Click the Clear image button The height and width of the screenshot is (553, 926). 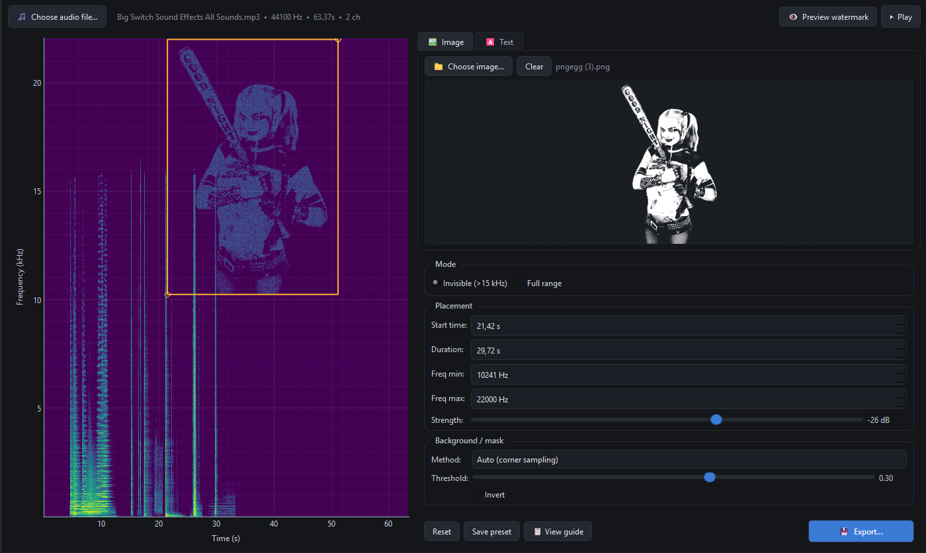(x=534, y=67)
